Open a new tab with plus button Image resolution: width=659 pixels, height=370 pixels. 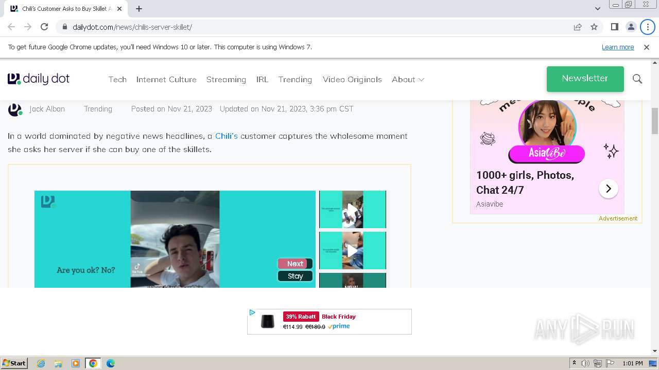tap(139, 9)
